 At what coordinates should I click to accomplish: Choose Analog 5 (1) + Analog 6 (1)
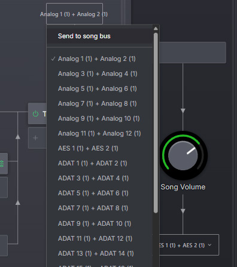[x=99, y=88]
